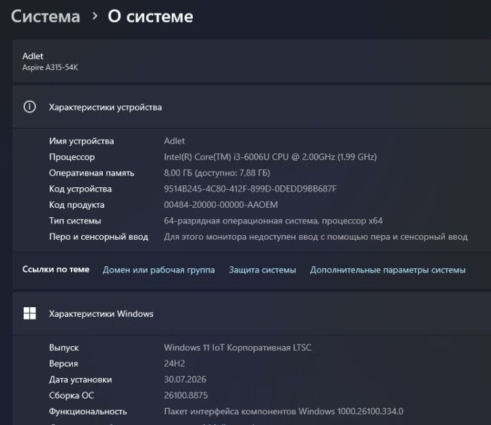The image size is (491, 425).
Task: Collapse the Характеристики Windows section header
Action: (251, 313)
